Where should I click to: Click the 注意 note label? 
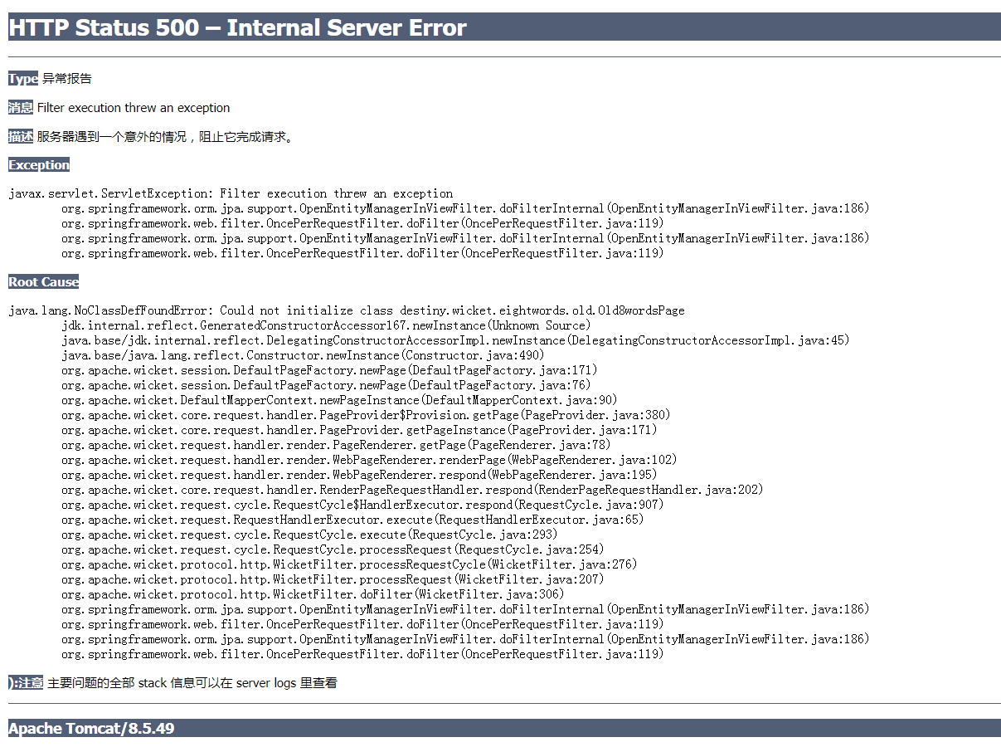27,683
